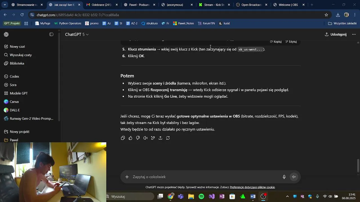This screenshot has height=202, width=360.
Task: Open the Python Operators bookmark
Action: tap(67, 24)
